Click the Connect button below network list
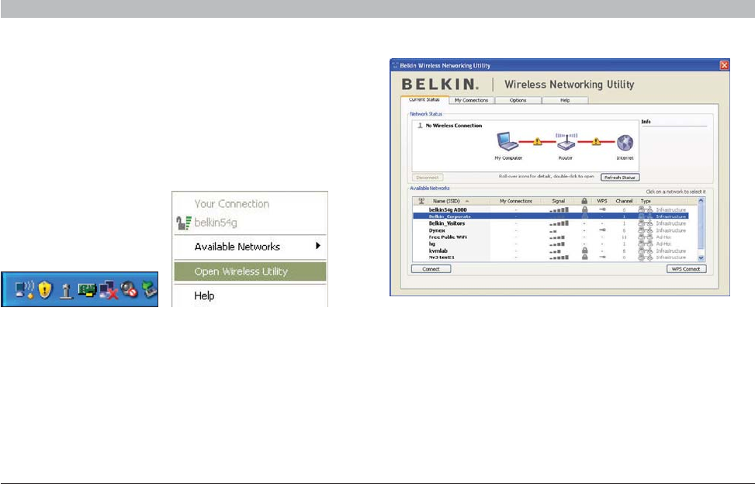 [431, 269]
